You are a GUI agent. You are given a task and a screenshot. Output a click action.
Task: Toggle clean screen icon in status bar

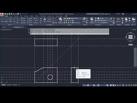(x=134, y=85)
